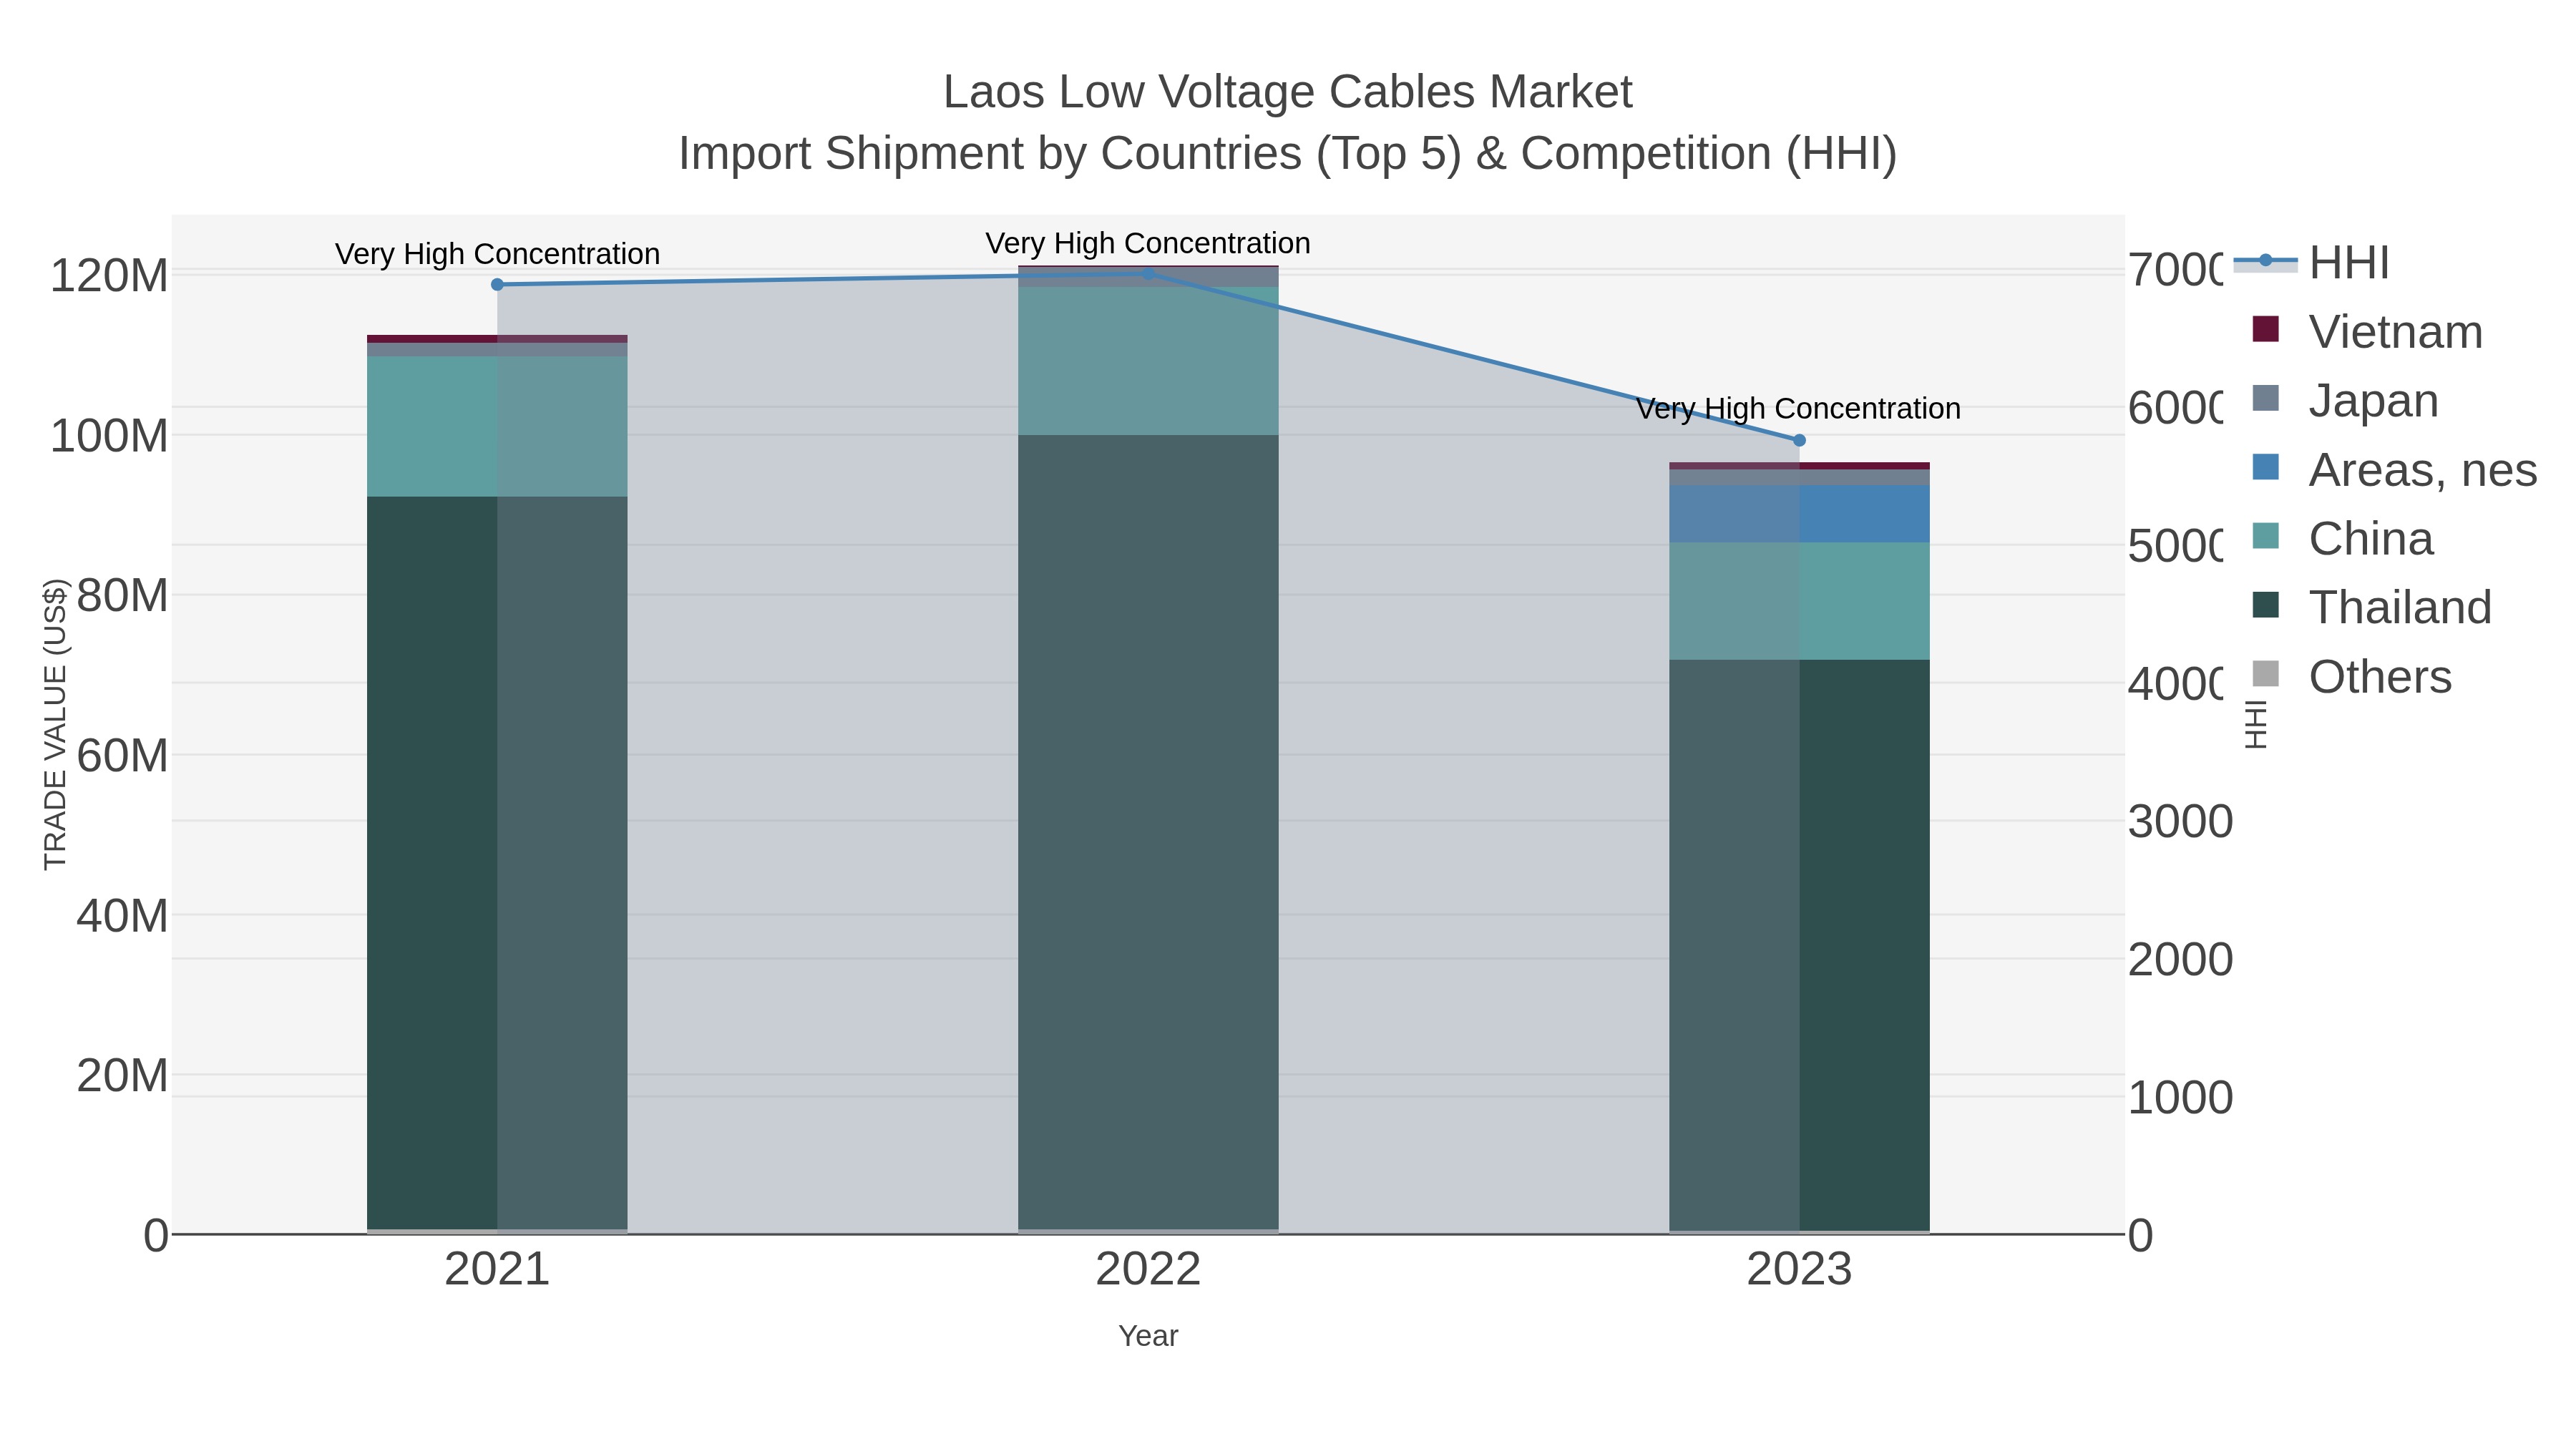Click the 2023 China bar segment

pyautogui.click(x=1799, y=601)
